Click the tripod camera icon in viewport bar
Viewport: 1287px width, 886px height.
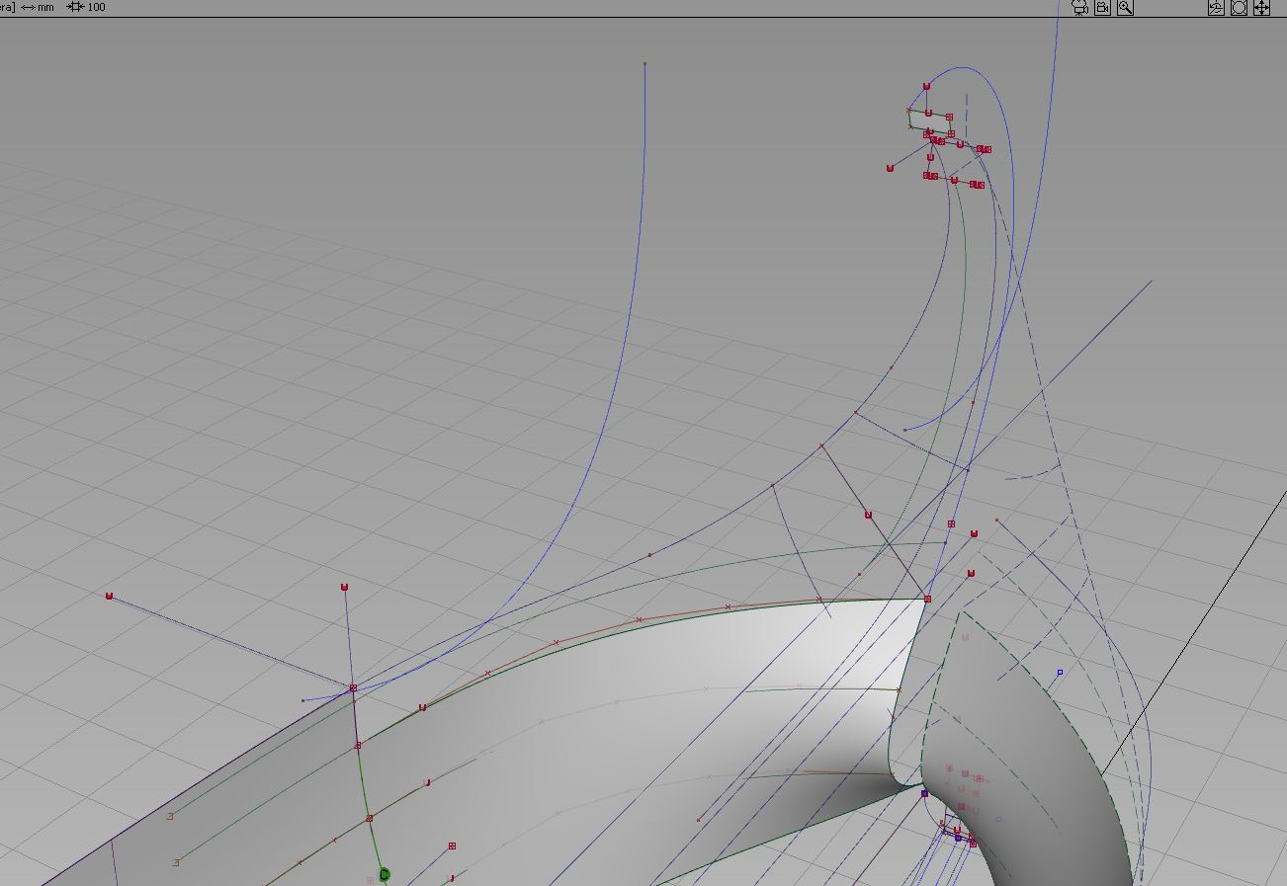click(x=1079, y=8)
